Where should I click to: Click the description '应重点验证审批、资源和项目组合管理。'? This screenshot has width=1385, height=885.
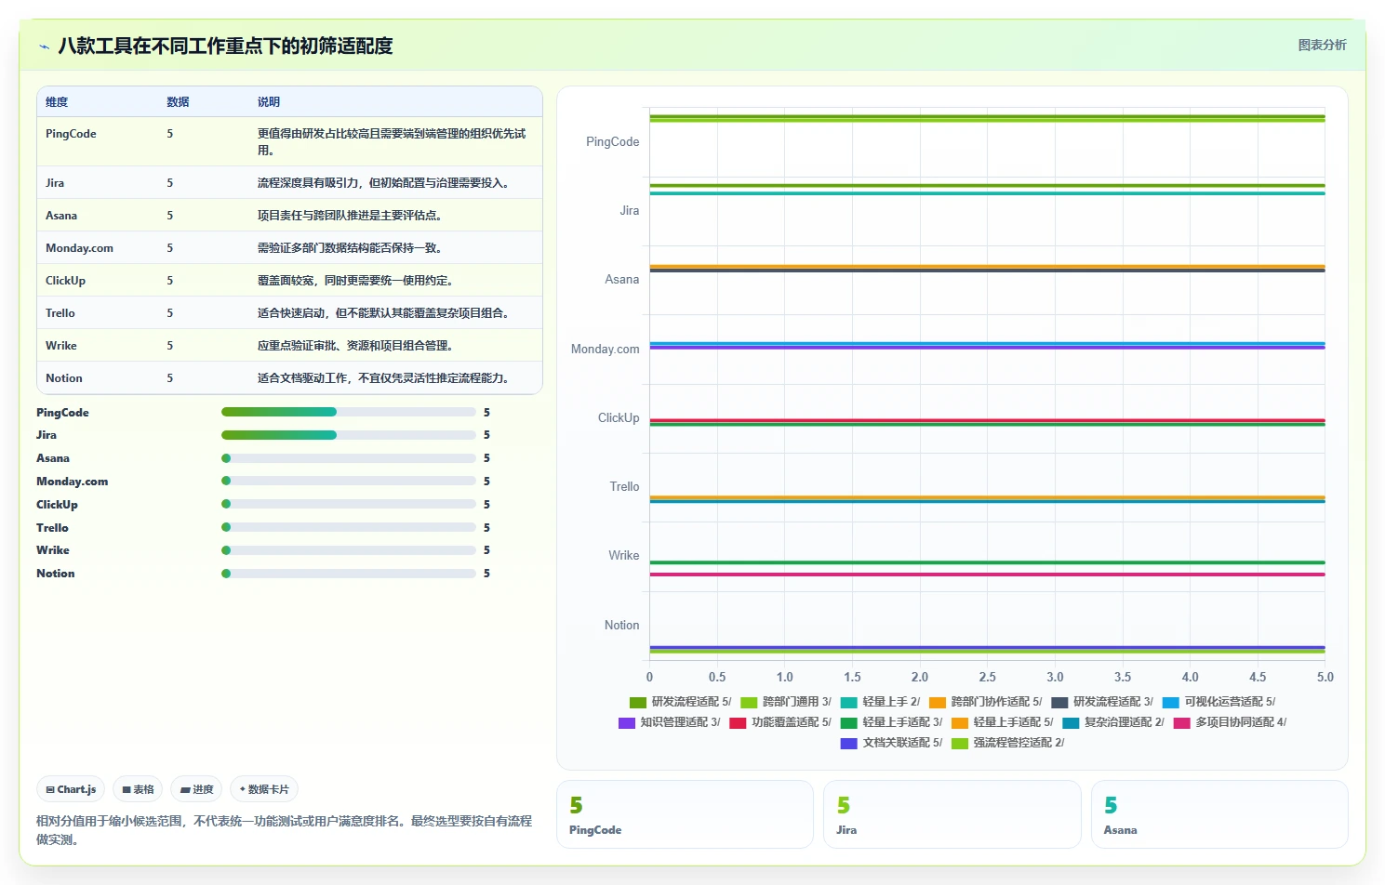[355, 346]
